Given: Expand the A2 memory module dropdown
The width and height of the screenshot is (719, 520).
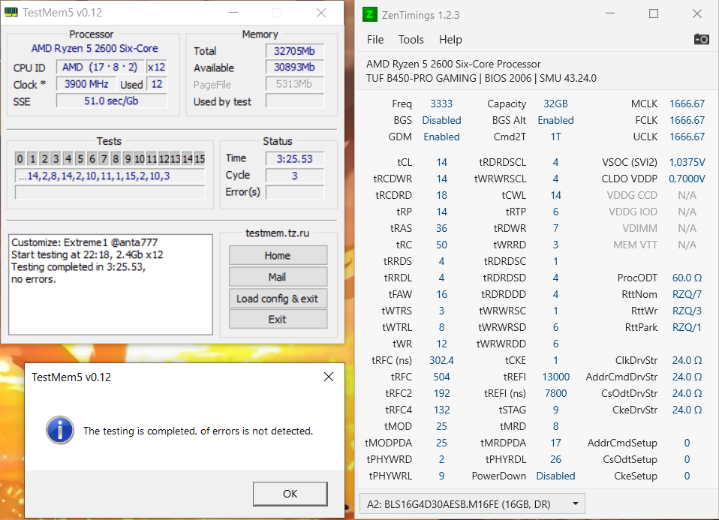Looking at the screenshot, I should coord(472,504).
